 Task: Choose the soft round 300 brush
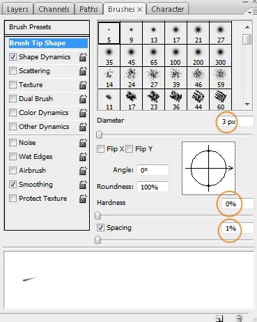pyautogui.click(x=220, y=55)
